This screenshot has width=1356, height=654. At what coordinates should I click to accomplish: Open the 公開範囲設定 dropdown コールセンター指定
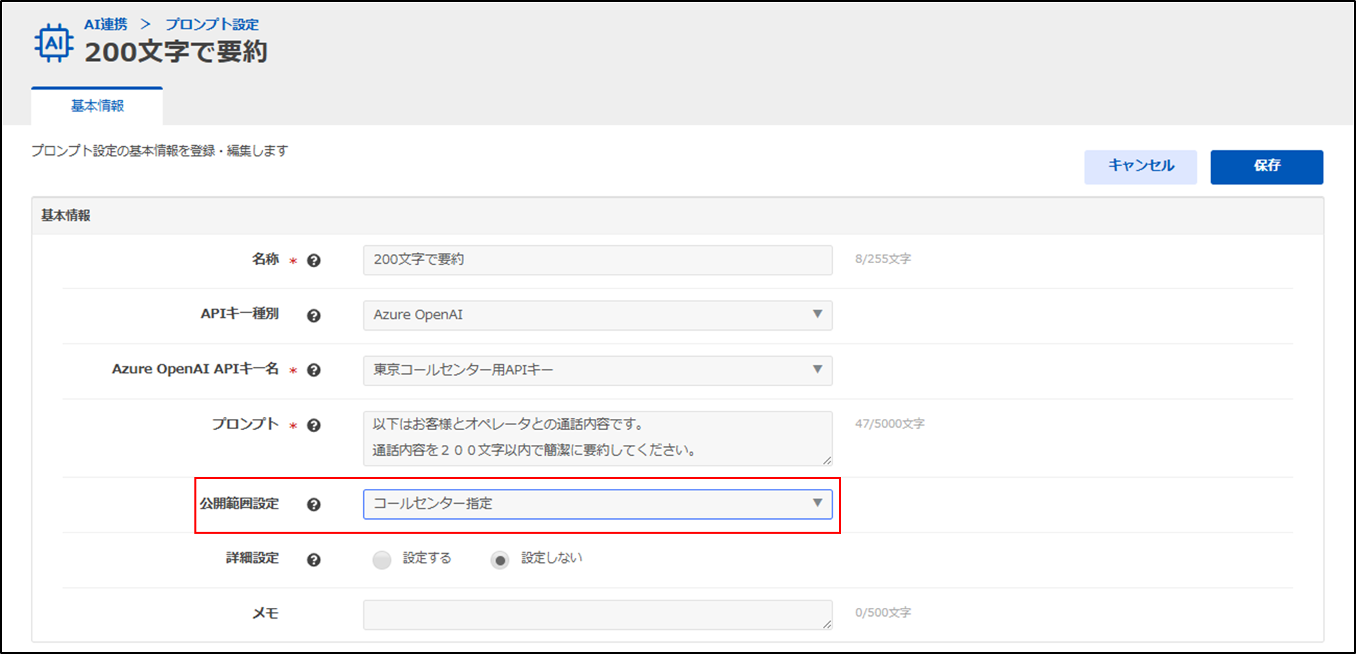597,504
